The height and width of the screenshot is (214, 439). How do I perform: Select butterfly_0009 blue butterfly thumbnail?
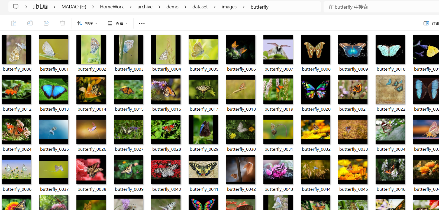coord(353,50)
